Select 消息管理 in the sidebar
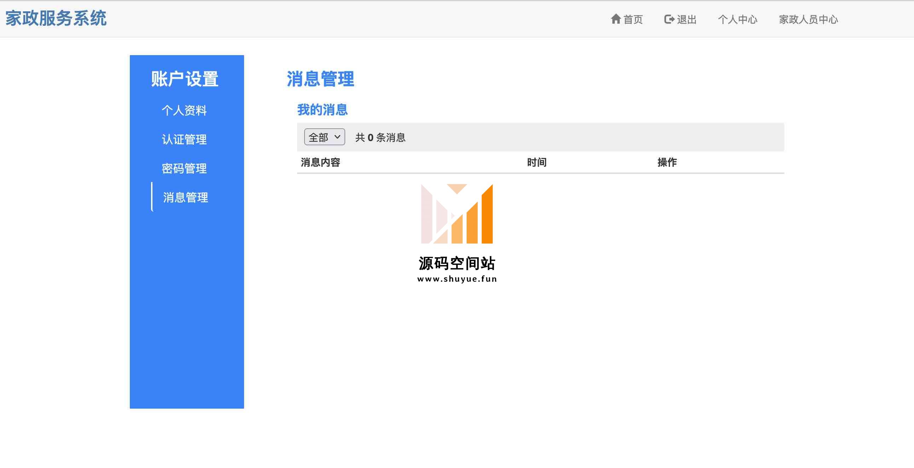This screenshot has height=468, width=914. click(186, 198)
